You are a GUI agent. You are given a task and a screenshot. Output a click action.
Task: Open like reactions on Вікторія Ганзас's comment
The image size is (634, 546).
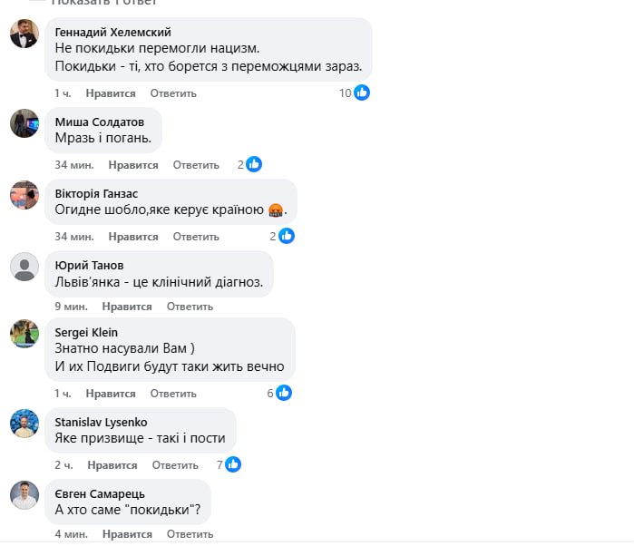tap(282, 236)
